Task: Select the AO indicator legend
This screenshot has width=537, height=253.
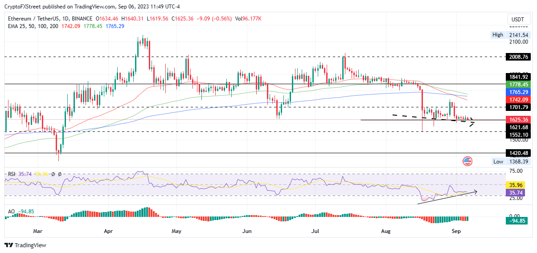Action: point(10,211)
